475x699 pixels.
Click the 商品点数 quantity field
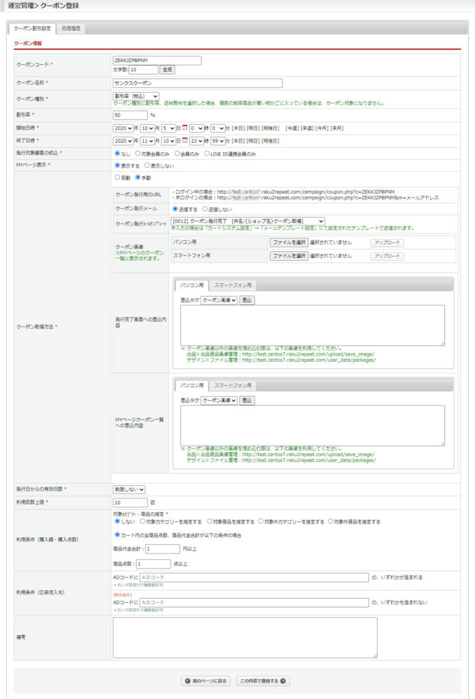[154, 564]
